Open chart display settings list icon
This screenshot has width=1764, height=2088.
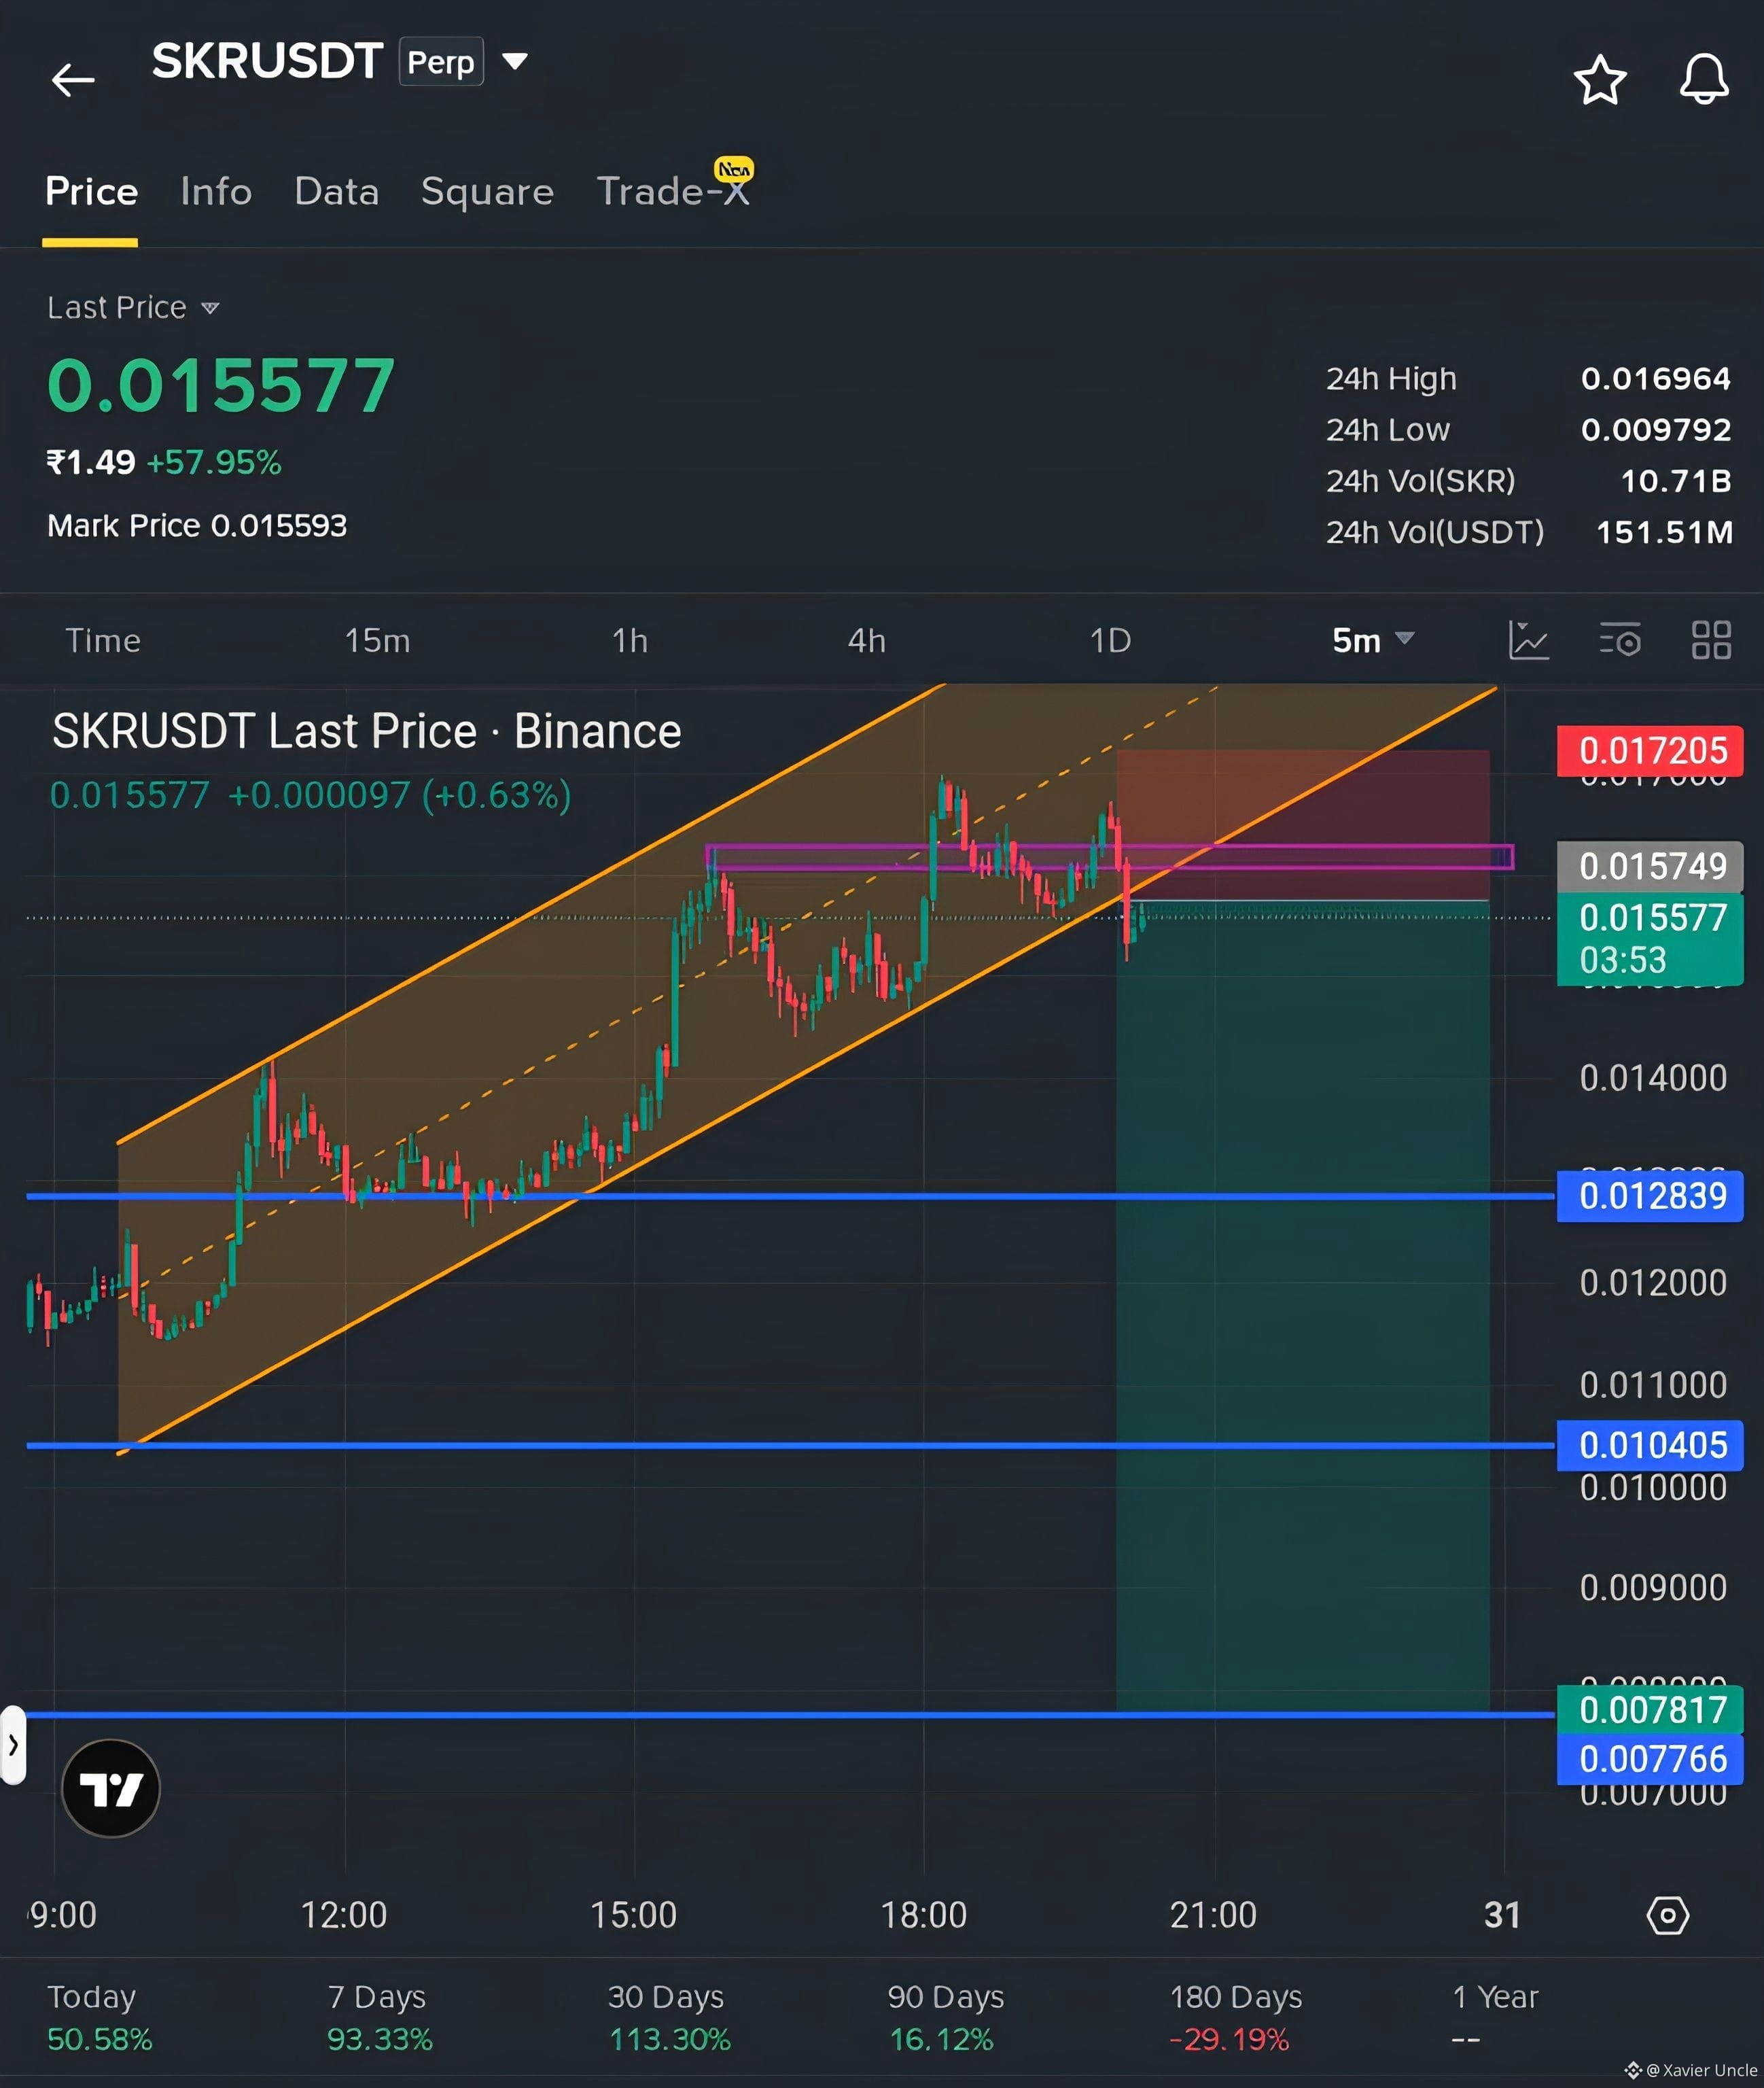pos(1620,640)
